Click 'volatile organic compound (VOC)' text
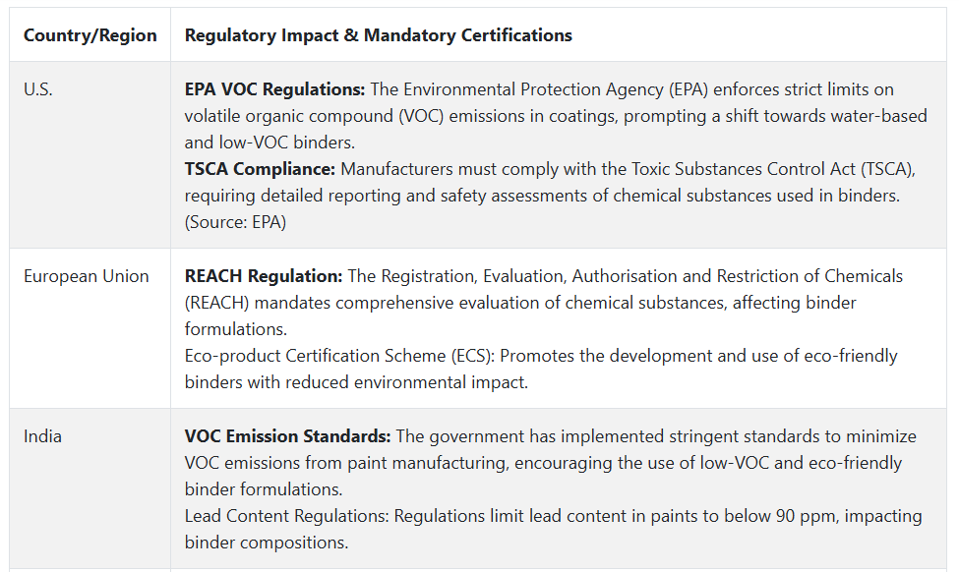 [315, 116]
